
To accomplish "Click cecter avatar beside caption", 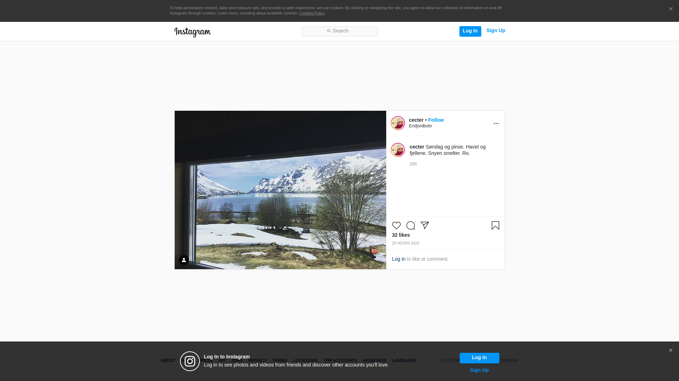I will point(397,150).
